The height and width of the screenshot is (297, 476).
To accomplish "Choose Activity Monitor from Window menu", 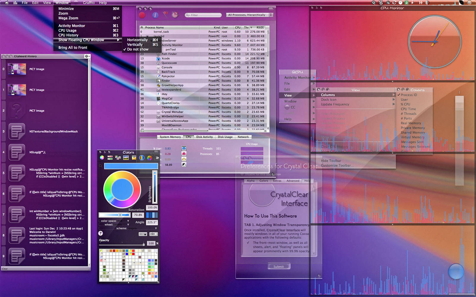I will tap(88, 26).
